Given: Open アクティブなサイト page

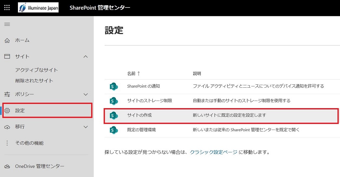Looking at the screenshot, I should (x=36, y=70).
